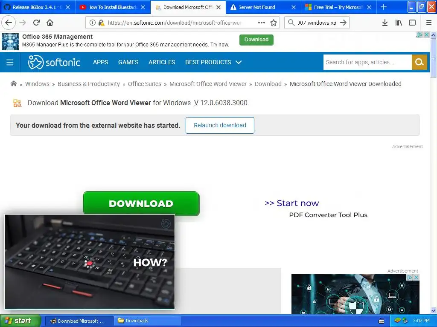This screenshot has width=437, height=327.
Task: Close the security advertisement banner at bottom right
Action: (x=417, y=278)
